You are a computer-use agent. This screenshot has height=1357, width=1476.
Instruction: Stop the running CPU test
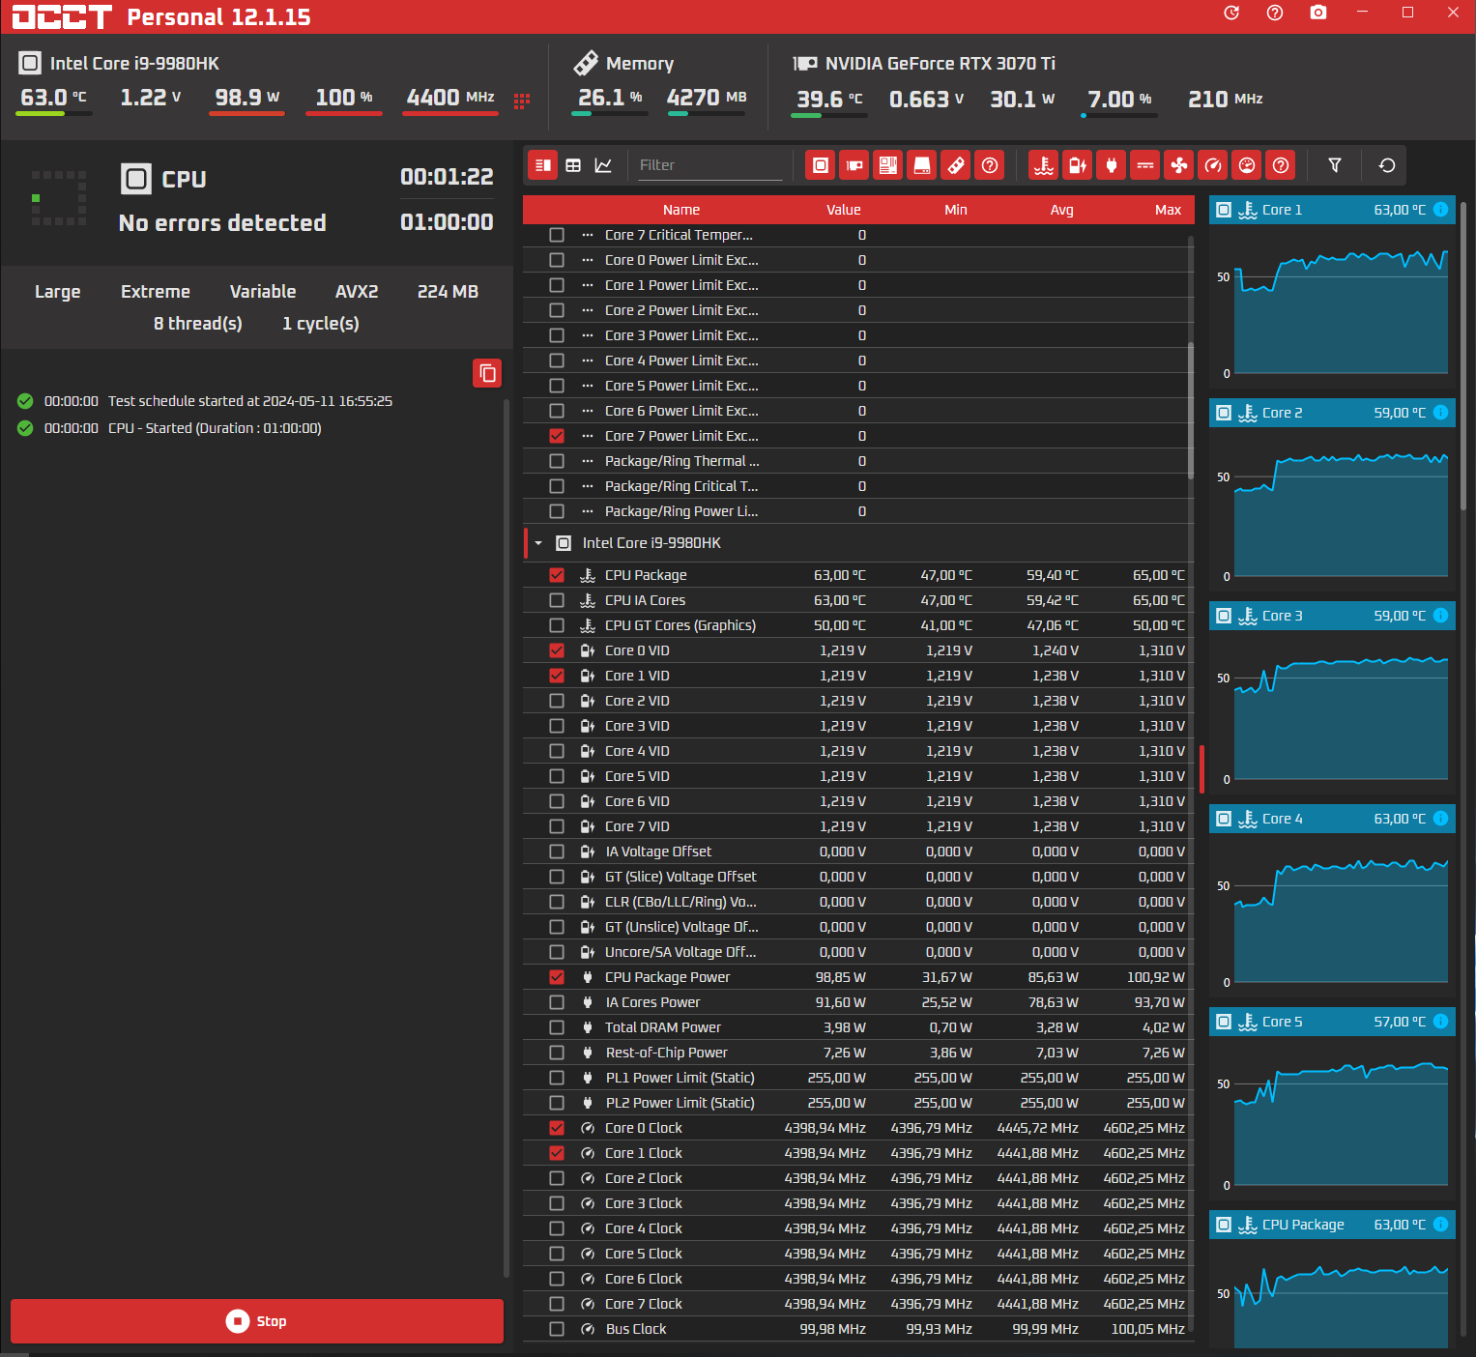coord(257,1321)
